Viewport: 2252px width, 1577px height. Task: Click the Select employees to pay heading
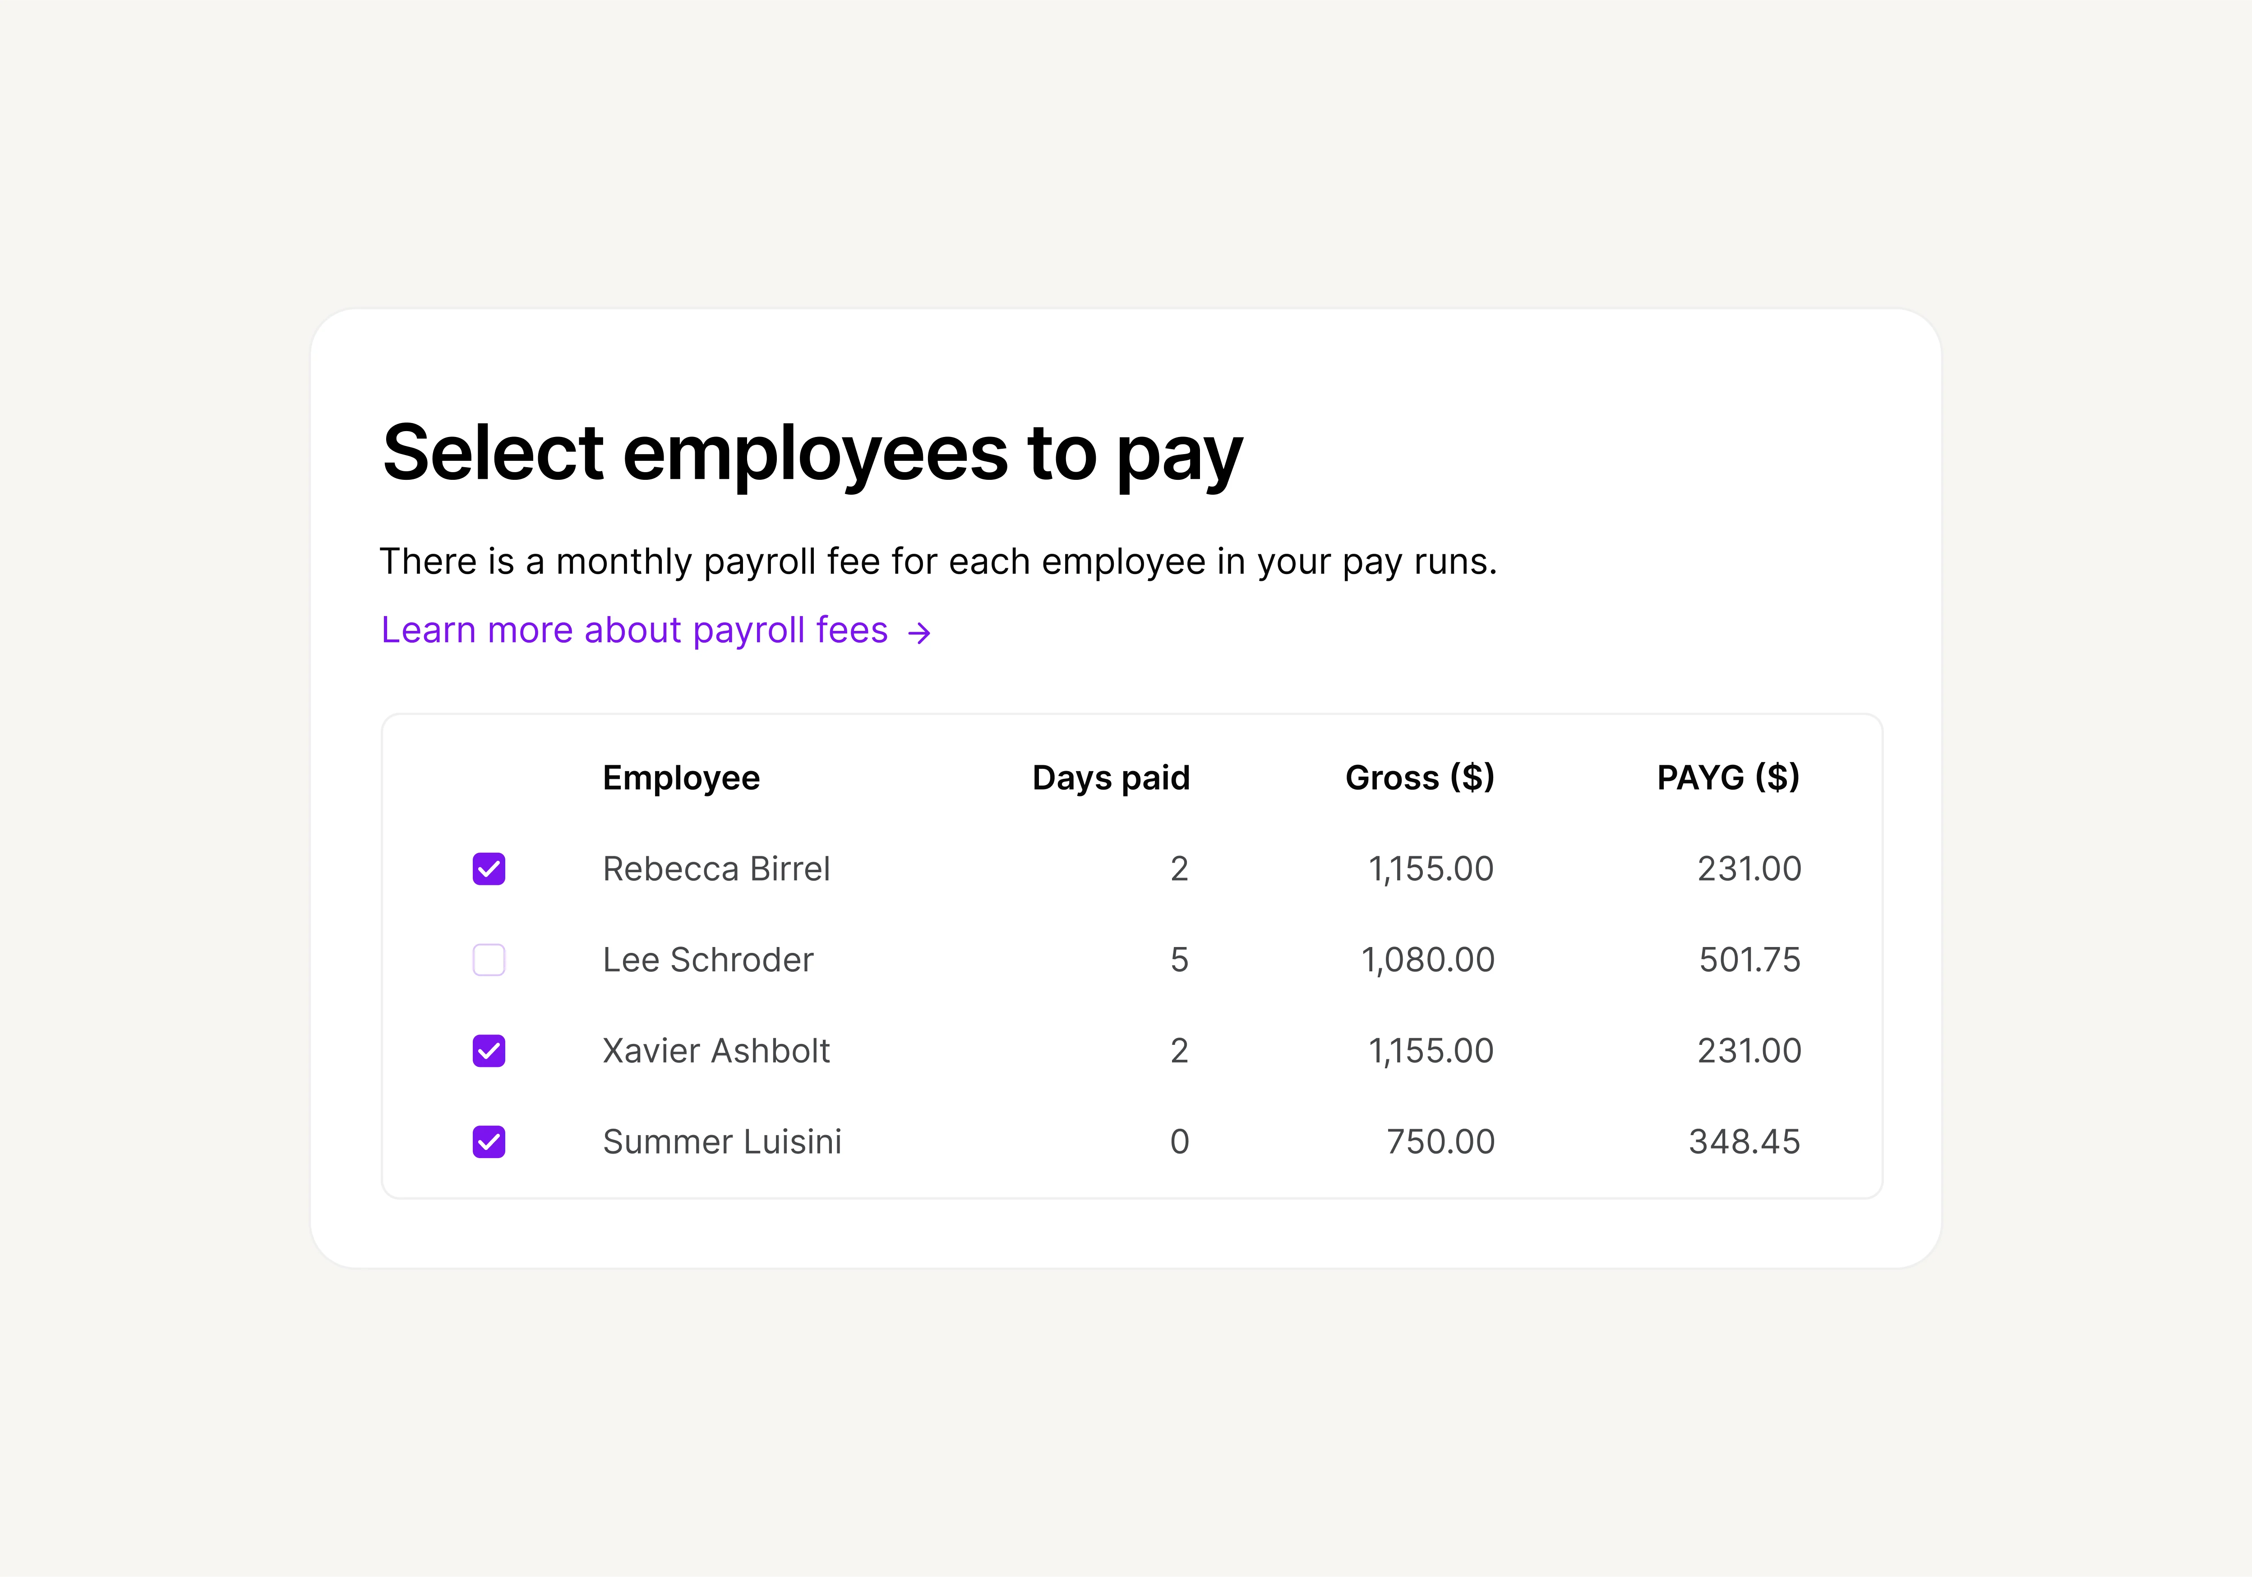[812, 454]
